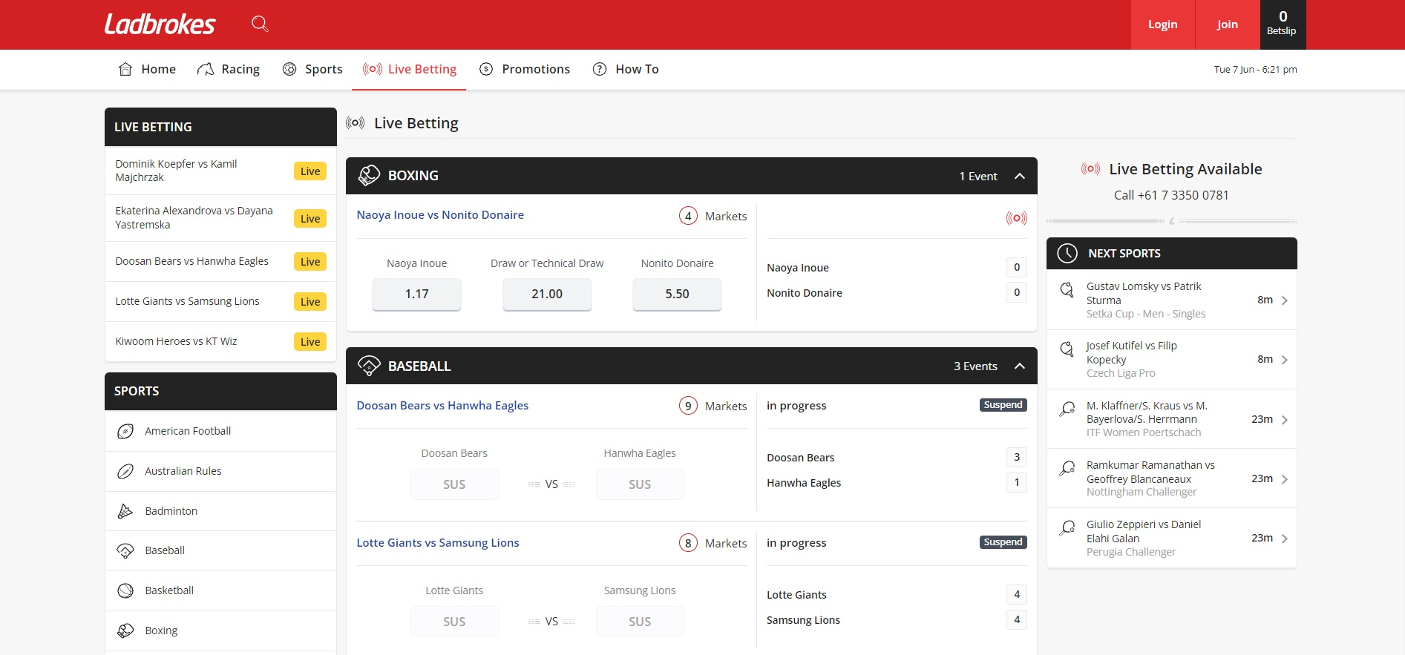This screenshot has width=1405, height=655.
Task: Click the Call +61 7 3350 0781 text
Action: pos(1171,195)
